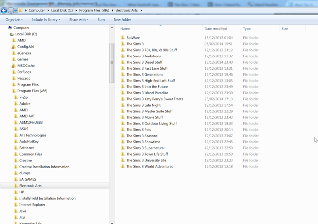
Task: Open arrow after Electronic Arts breadcrumb
Action: [x=141, y=10]
